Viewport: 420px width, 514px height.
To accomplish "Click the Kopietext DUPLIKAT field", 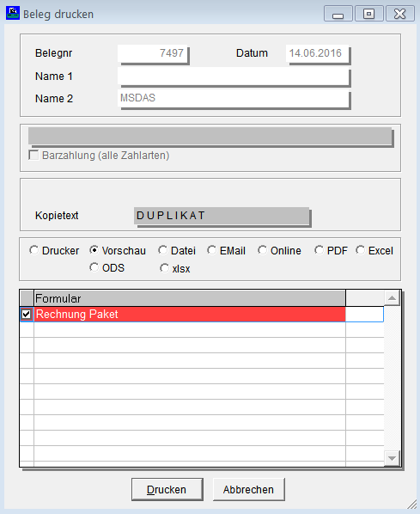I will tap(222, 216).
